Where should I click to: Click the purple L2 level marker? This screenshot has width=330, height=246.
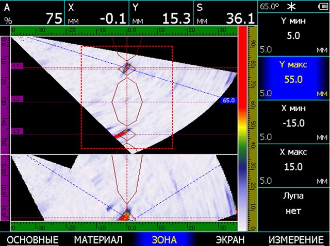(17, 99)
